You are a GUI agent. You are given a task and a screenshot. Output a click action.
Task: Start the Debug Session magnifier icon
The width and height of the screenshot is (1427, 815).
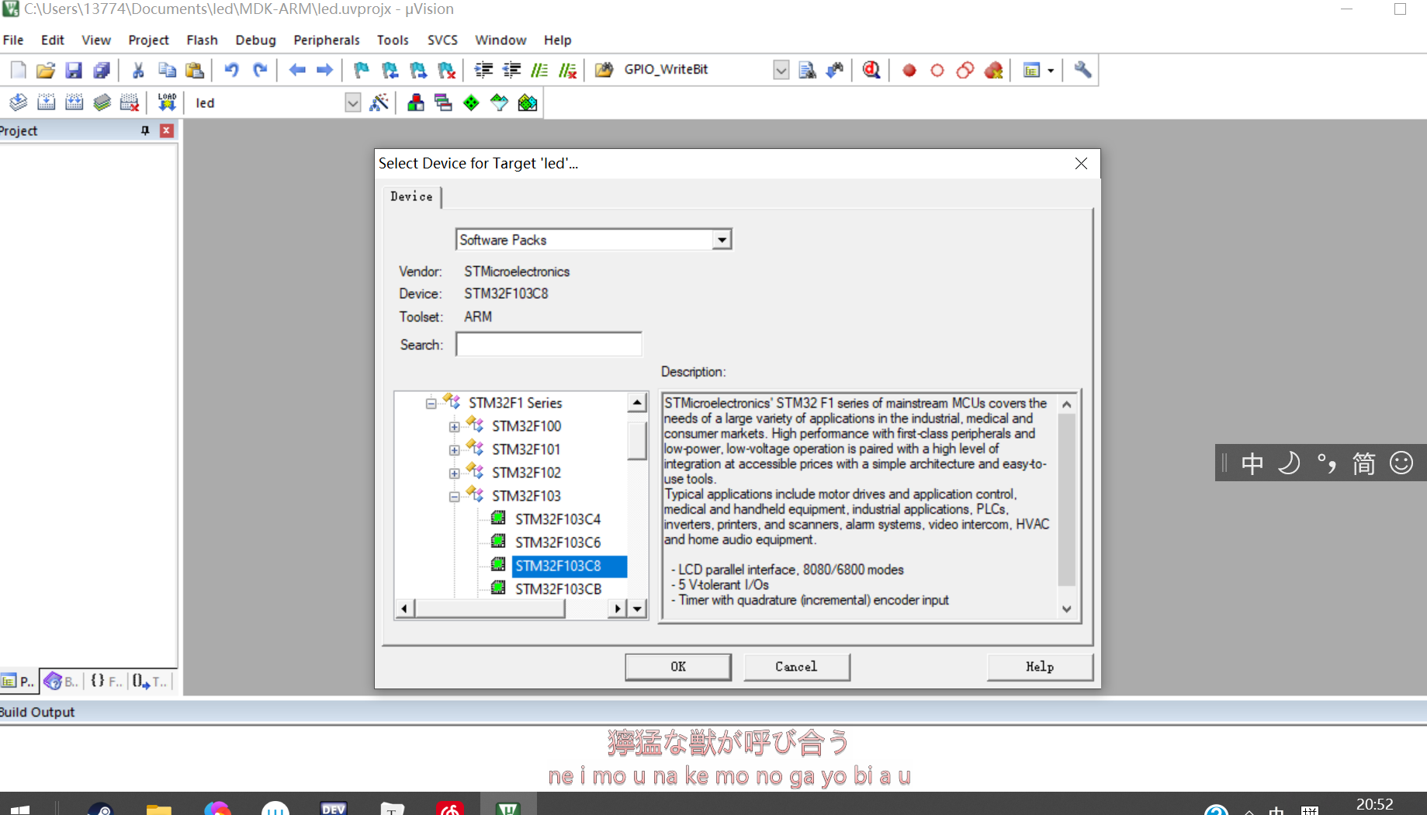(x=871, y=70)
